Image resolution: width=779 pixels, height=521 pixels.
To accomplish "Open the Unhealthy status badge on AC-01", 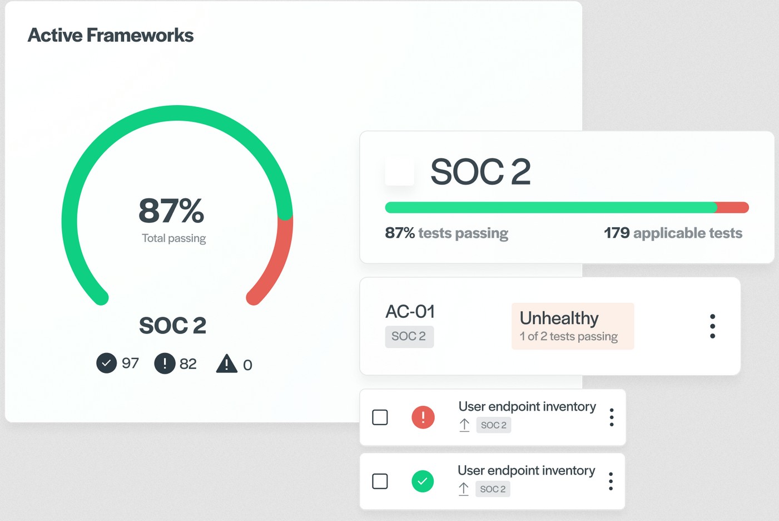I will (x=572, y=326).
